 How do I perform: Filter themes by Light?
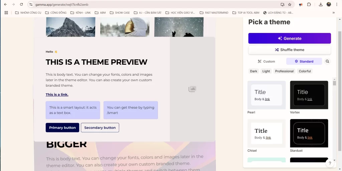266,71
